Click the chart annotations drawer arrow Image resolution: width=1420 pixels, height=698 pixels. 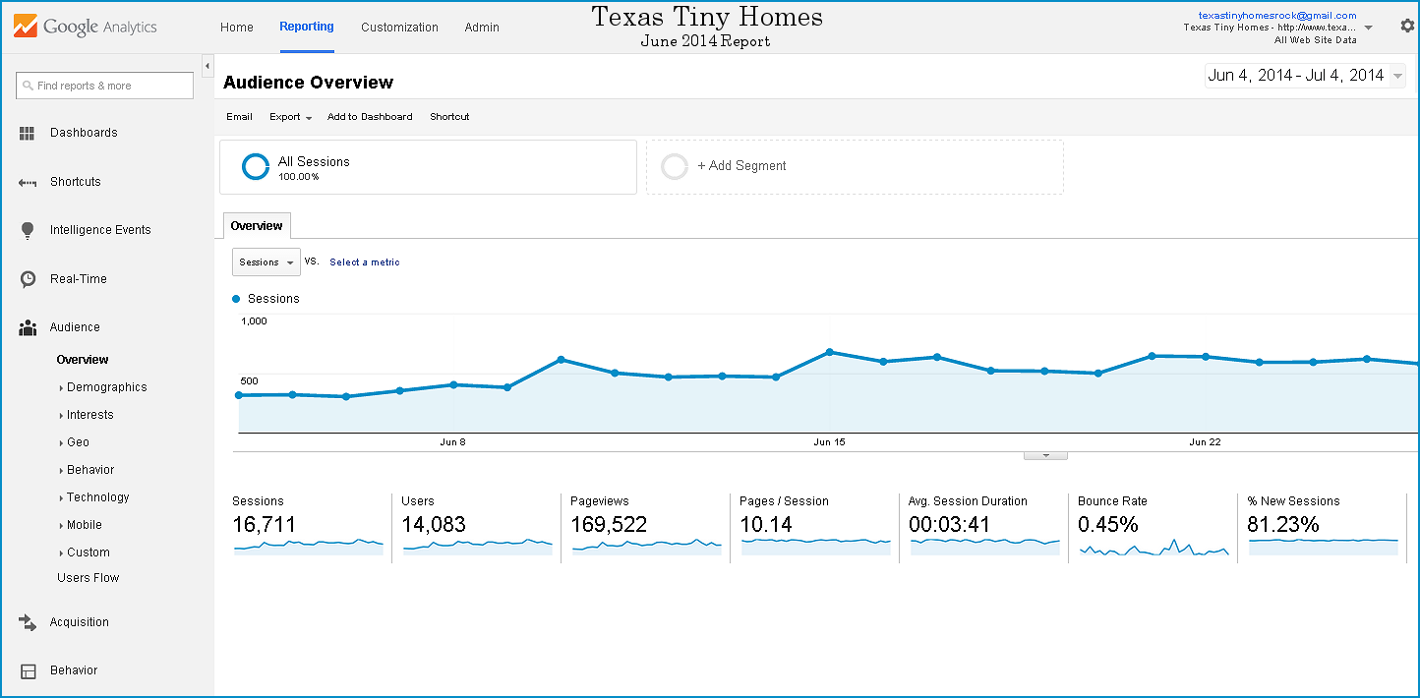coord(1045,455)
